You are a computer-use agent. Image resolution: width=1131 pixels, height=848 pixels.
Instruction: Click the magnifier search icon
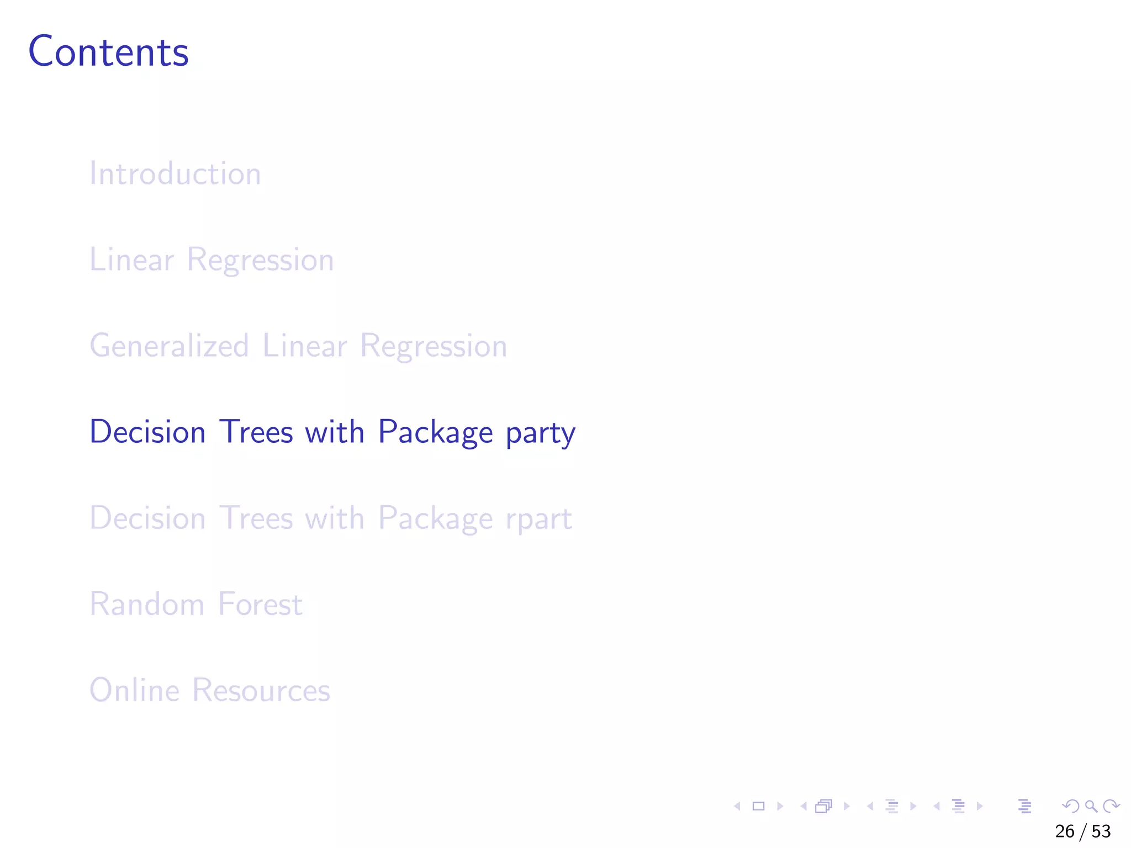click(x=1091, y=807)
